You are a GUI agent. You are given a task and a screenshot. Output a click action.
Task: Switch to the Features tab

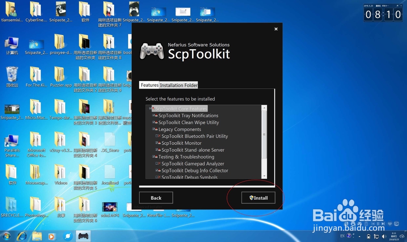click(x=149, y=85)
